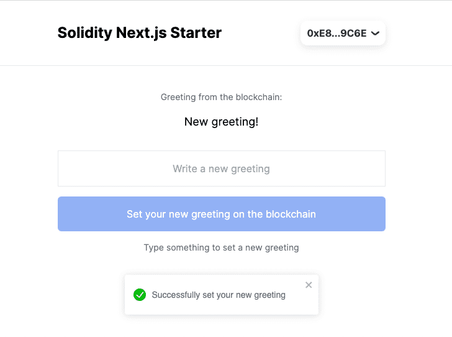This screenshot has height=337, width=452.
Task: Open the 0xE8...9C6E wallet account menu
Action: coord(343,33)
